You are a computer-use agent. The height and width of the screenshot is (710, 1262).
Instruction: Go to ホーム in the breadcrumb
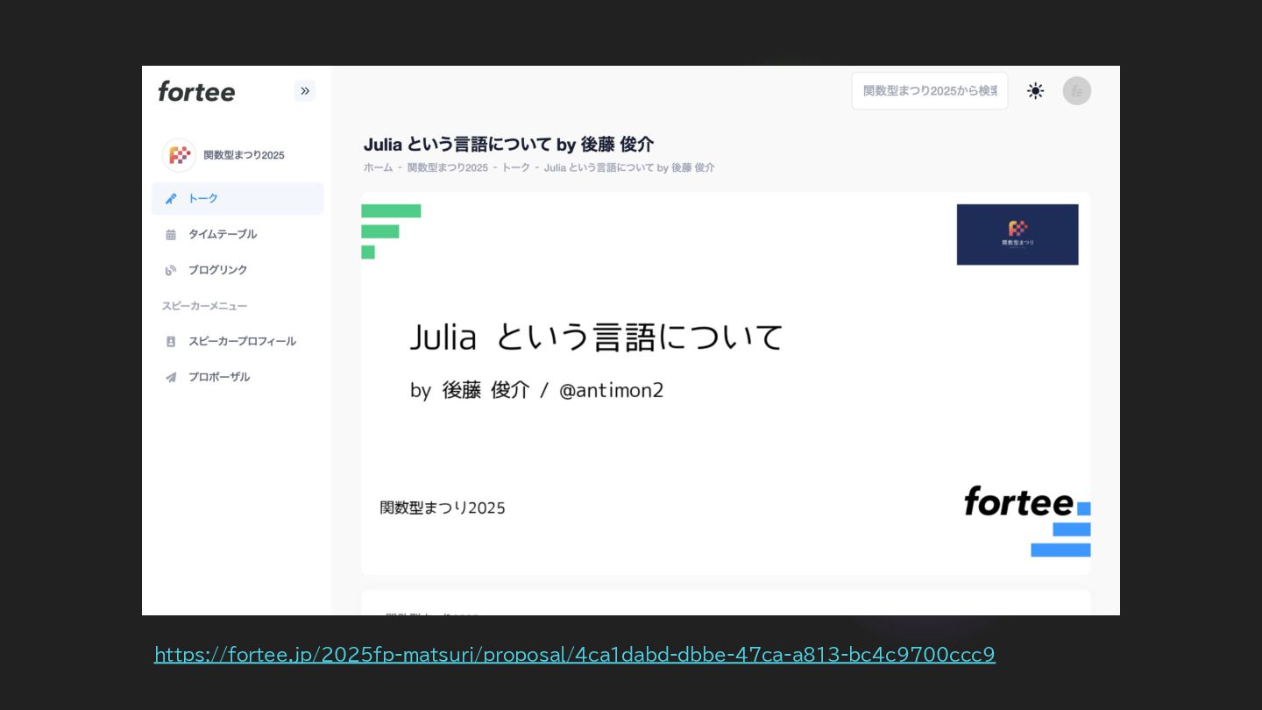(379, 167)
